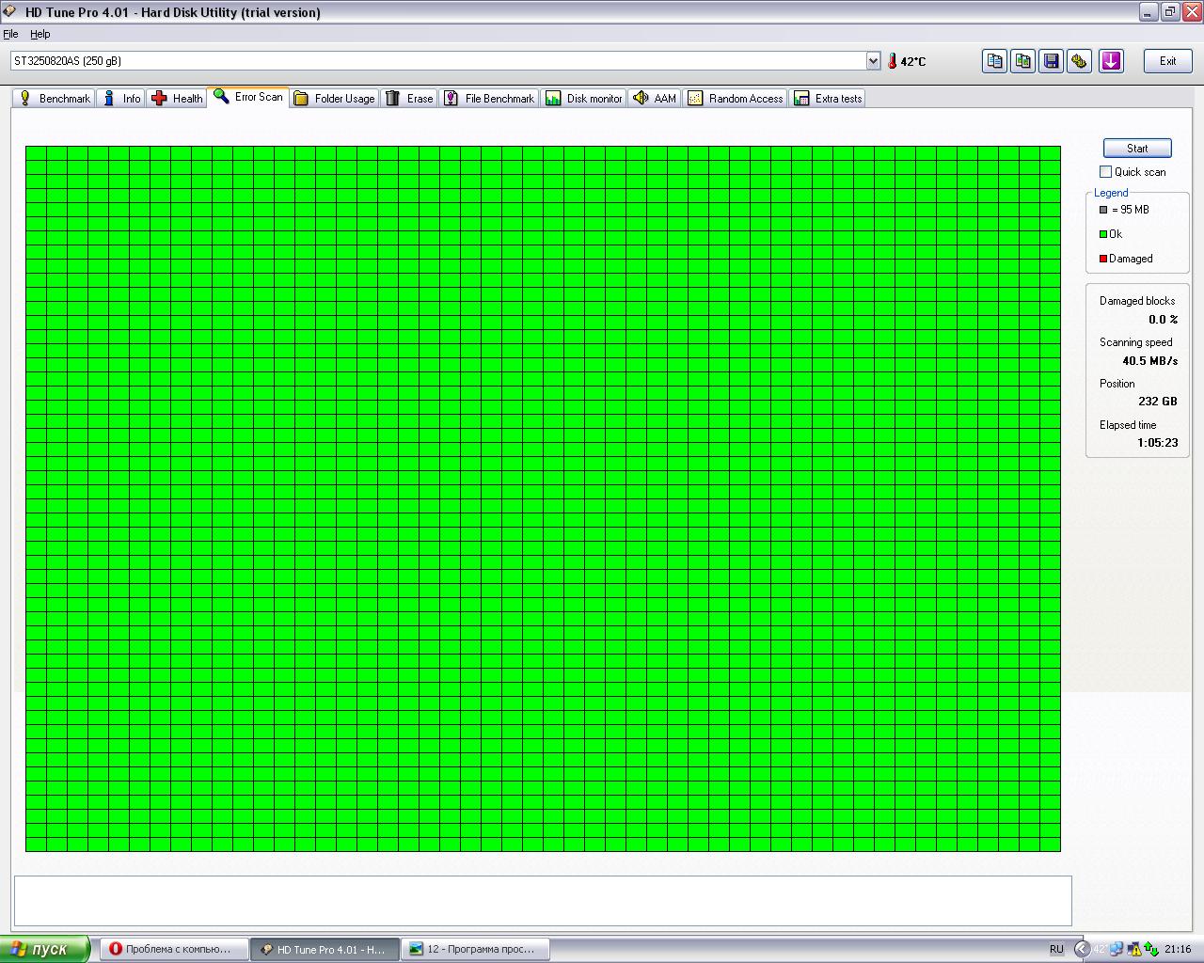Open the Windows Start (пуск) menu

pyautogui.click(x=45, y=949)
